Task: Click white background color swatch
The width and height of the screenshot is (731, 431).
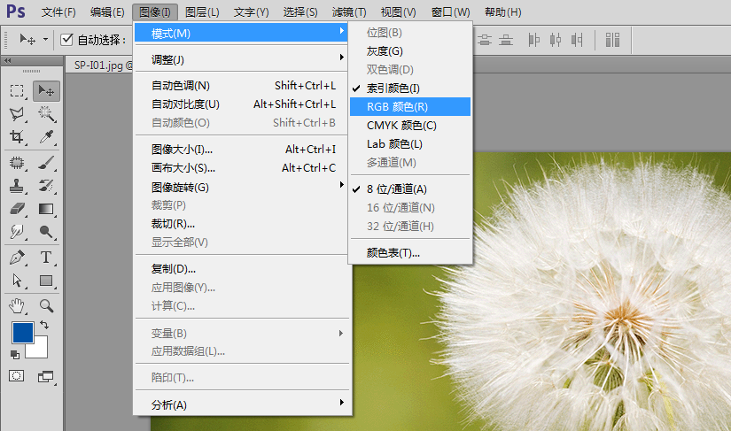Action: click(40, 350)
